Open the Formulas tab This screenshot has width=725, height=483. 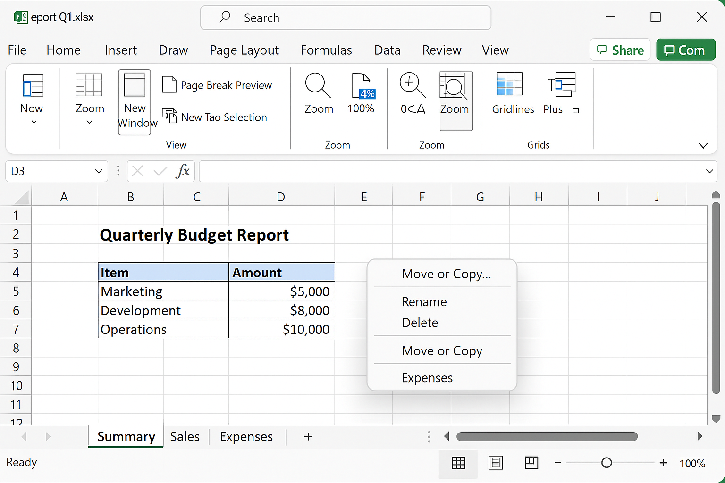point(326,50)
